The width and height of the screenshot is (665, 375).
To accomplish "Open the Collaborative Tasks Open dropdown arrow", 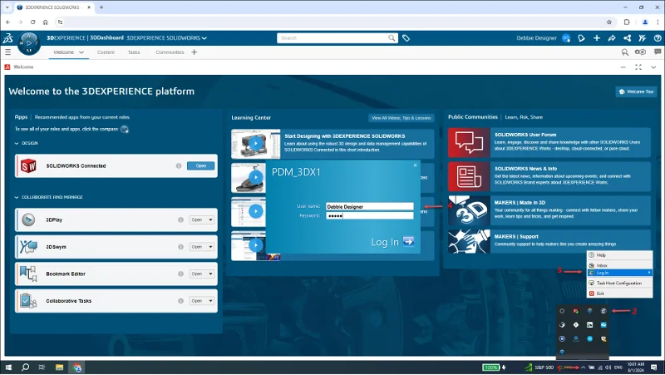I will click(210, 301).
